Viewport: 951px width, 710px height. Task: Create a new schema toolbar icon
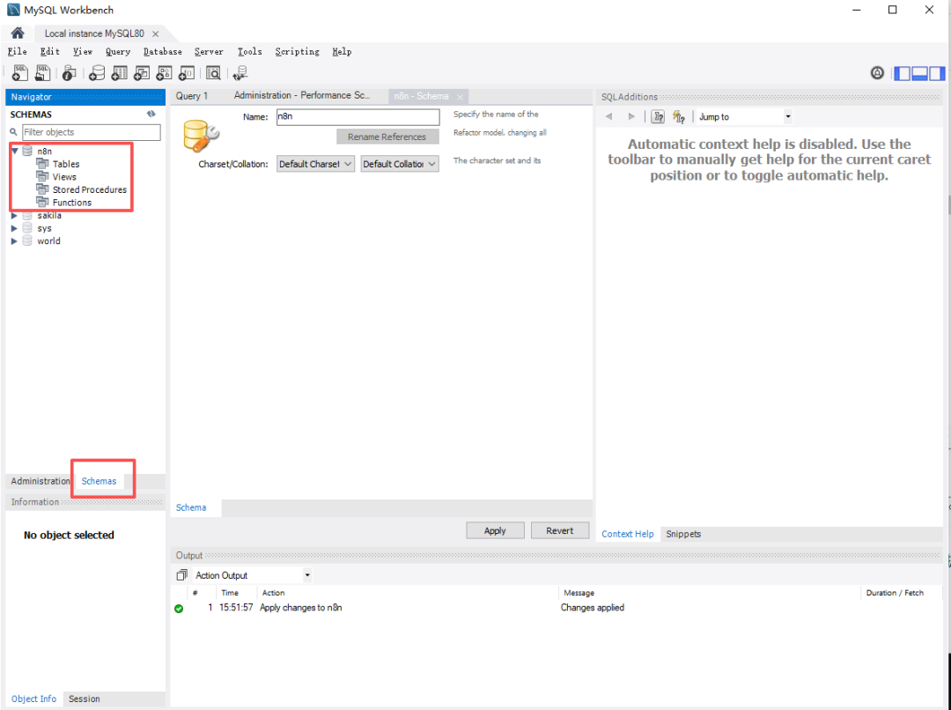point(97,73)
